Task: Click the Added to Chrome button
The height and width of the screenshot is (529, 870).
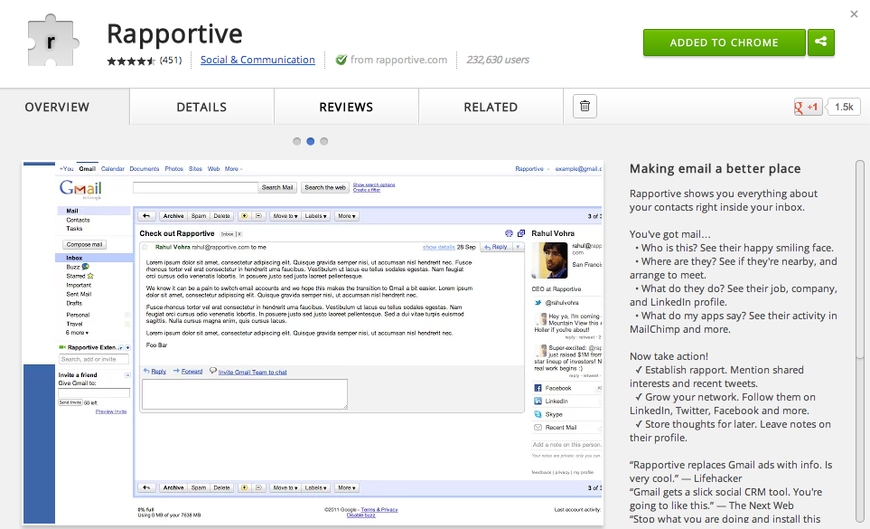Action: [x=724, y=43]
